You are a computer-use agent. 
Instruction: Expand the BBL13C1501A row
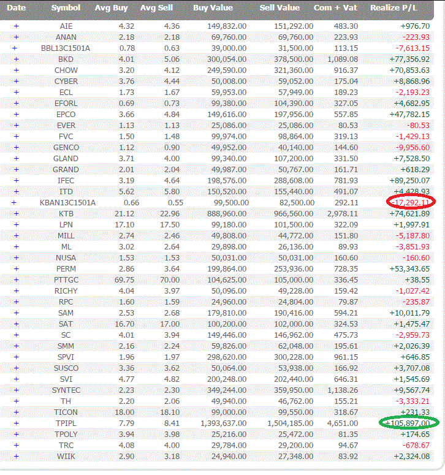click(x=14, y=48)
